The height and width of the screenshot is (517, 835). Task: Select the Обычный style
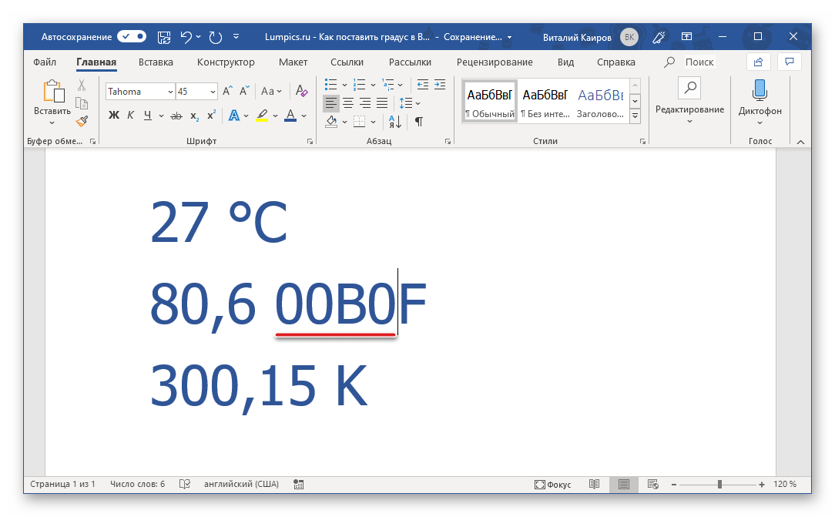coord(490,102)
